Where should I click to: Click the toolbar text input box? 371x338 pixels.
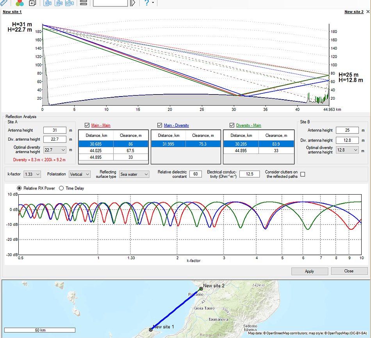tap(110, 3)
